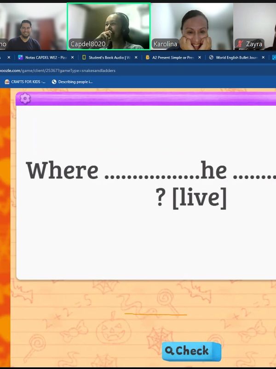Click Describing people bookmark favicon
Image resolution: width=276 pixels, height=369 pixels.
tap(54, 82)
